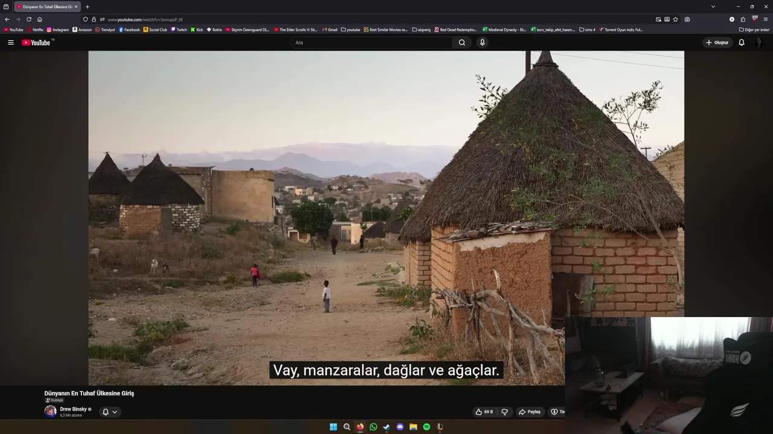View site security padlock info
The width and height of the screenshot is (773, 434).
point(94,19)
